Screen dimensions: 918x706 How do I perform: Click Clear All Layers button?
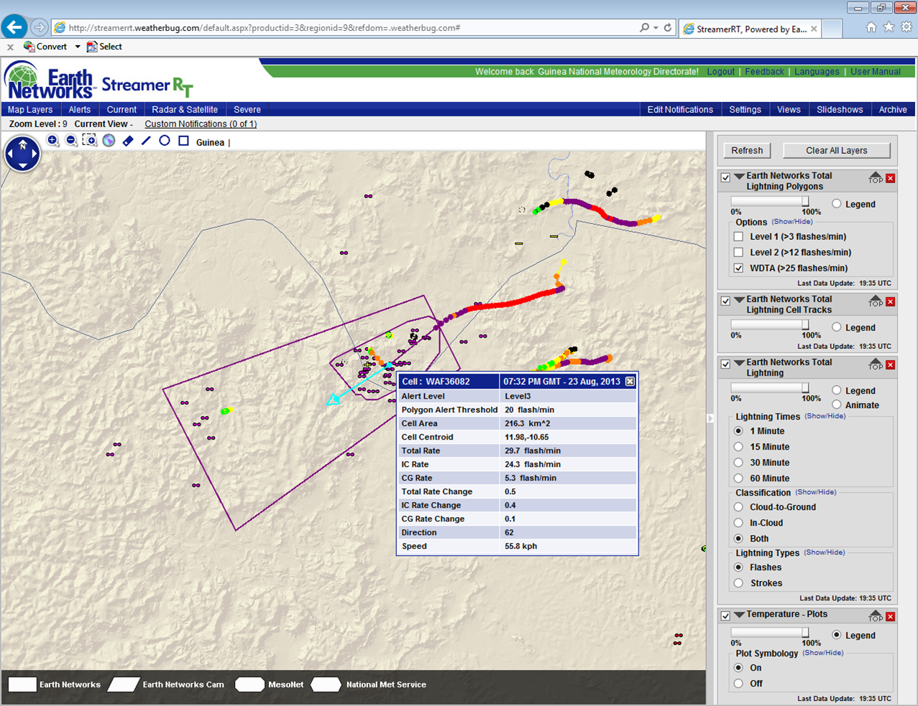pyautogui.click(x=836, y=150)
